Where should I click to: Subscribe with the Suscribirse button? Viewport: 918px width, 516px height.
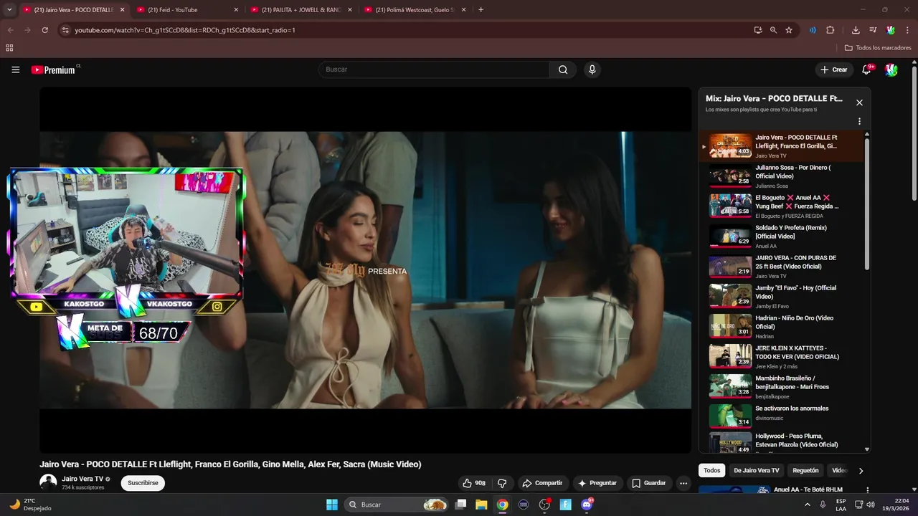(143, 483)
